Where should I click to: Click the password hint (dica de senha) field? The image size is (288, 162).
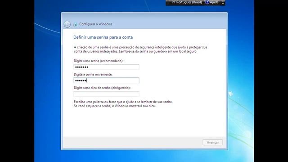106,94
